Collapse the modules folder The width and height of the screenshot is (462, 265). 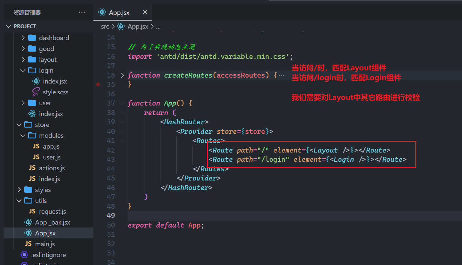pos(23,135)
